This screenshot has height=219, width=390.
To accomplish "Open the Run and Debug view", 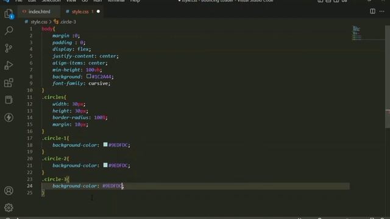I will [x=9, y=65].
